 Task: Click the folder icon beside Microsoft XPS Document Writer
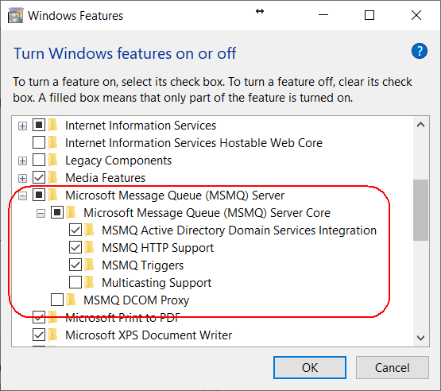click(x=53, y=335)
